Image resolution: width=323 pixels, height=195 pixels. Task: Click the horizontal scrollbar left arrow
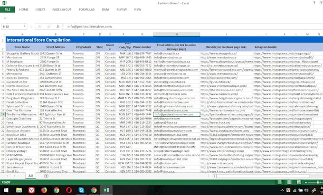click(x=214, y=176)
